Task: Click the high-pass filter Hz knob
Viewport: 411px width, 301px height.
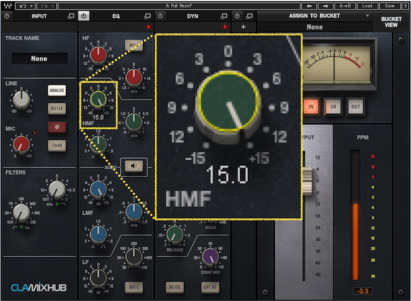Action: pyautogui.click(x=21, y=212)
